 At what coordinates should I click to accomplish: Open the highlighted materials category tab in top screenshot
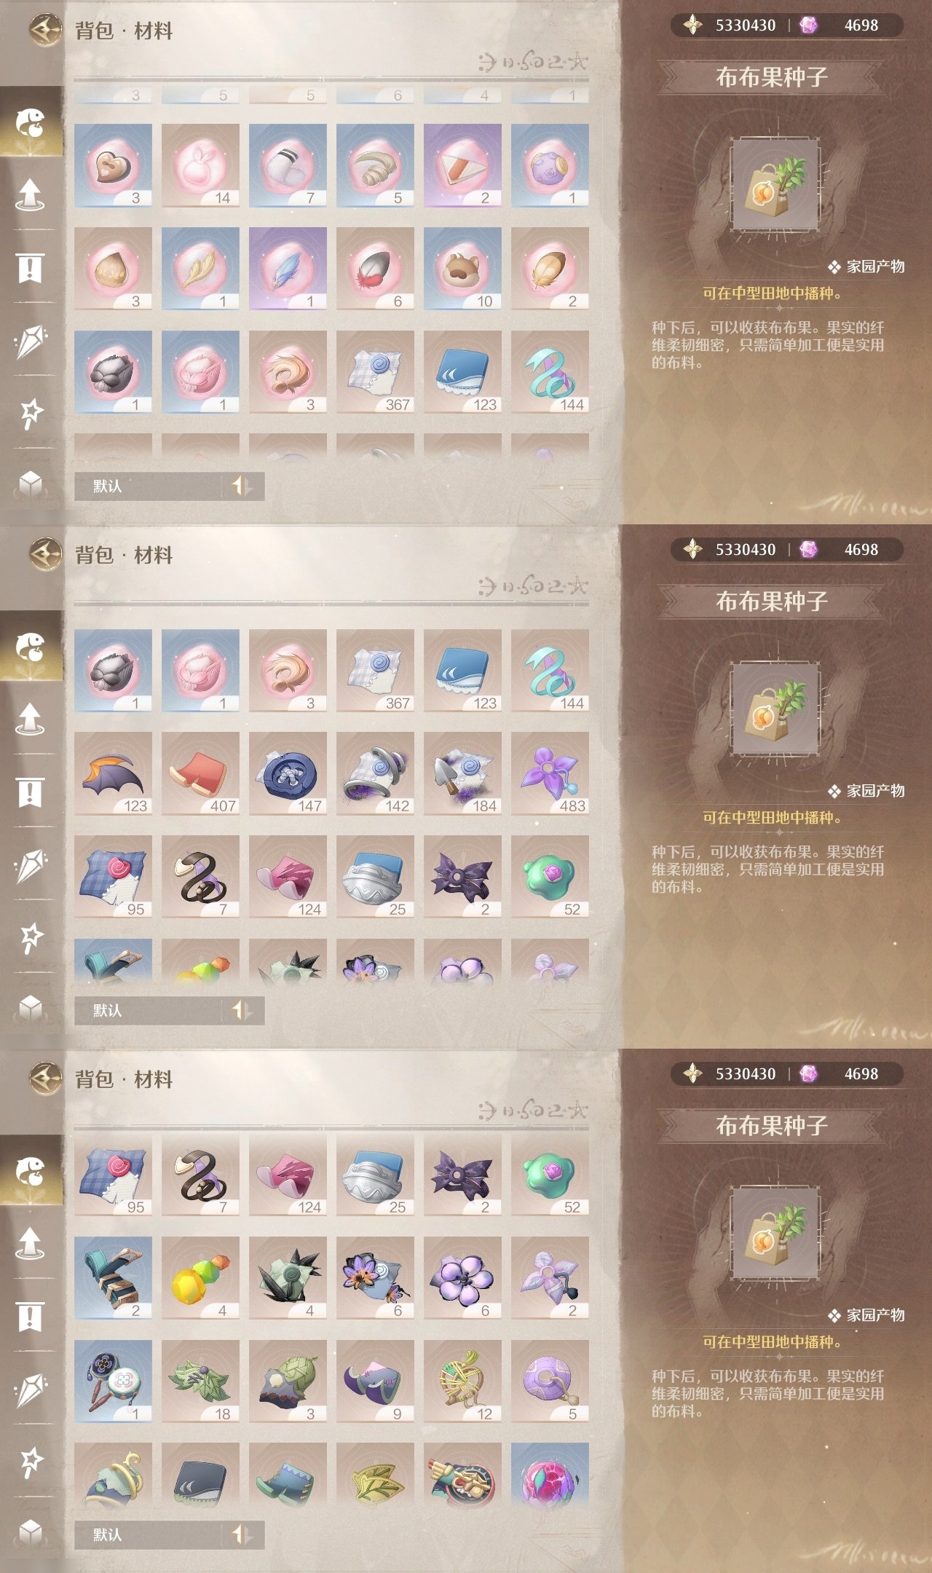[x=31, y=122]
